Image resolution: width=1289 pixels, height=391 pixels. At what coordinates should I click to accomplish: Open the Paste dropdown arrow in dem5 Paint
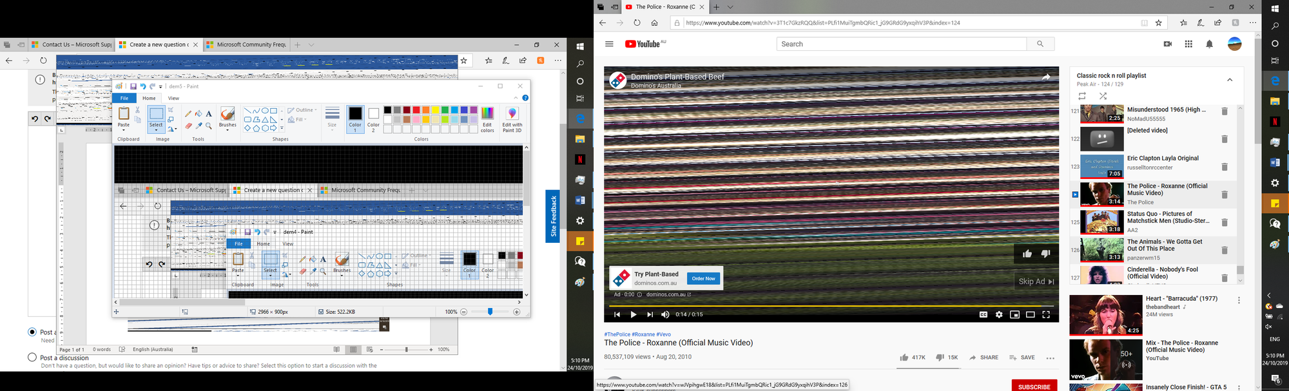click(123, 129)
